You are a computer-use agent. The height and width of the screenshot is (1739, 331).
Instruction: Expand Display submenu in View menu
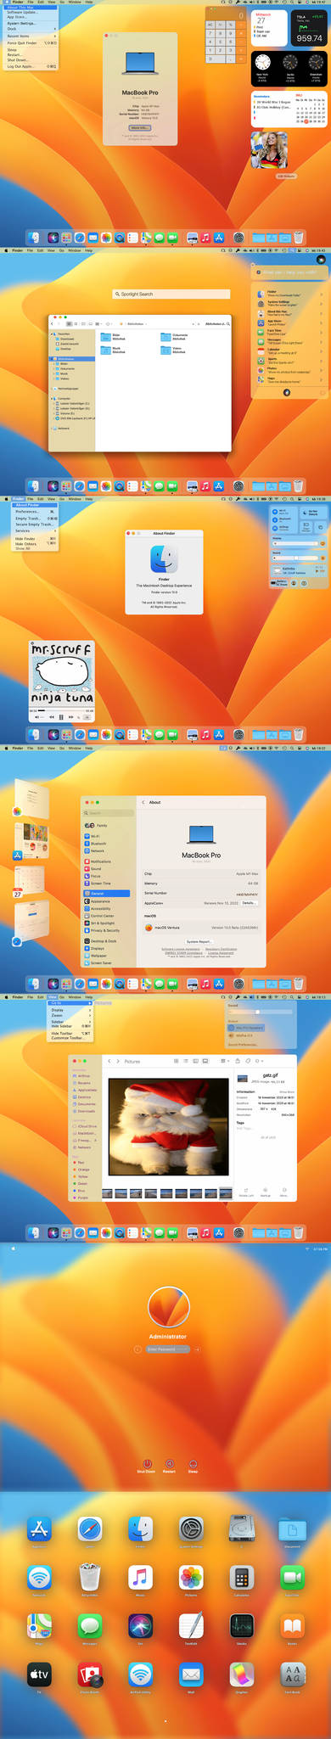pos(70,1010)
